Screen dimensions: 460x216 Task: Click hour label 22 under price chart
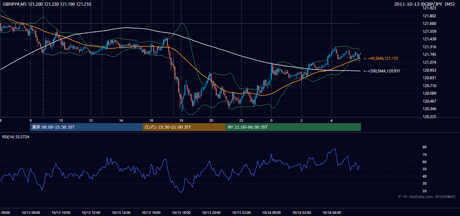241,121
